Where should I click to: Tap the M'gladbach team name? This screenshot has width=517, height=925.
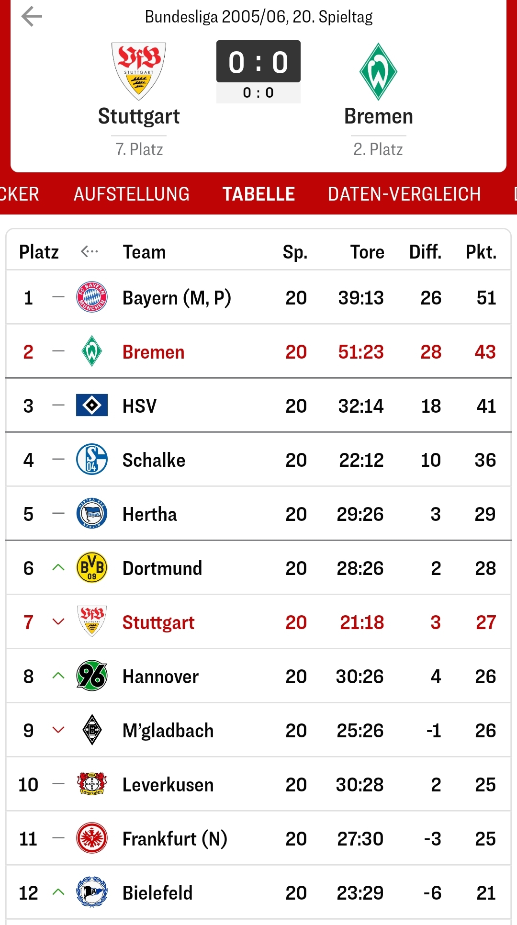pyautogui.click(x=168, y=731)
